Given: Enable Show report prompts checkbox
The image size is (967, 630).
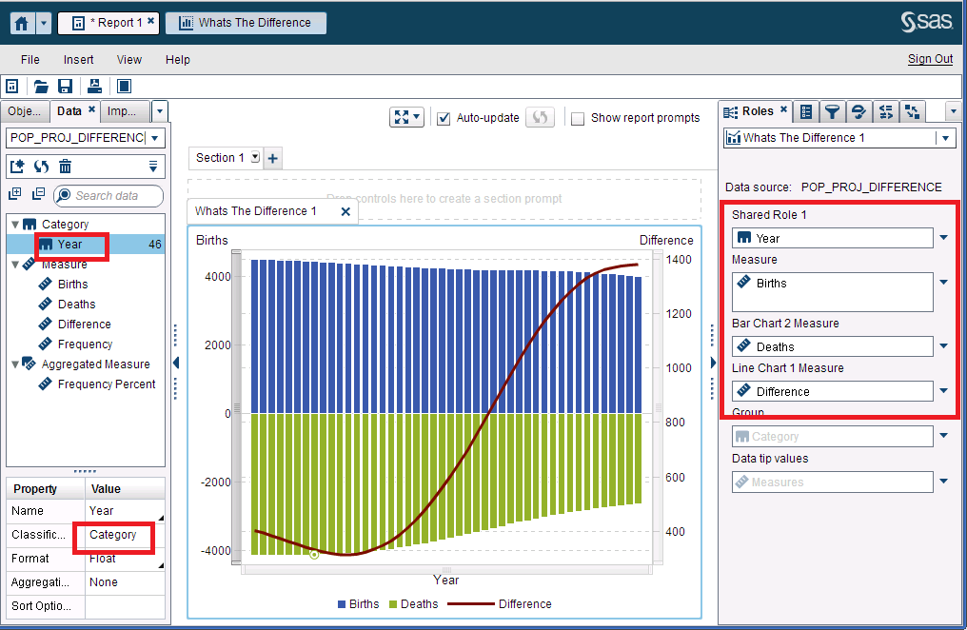Looking at the screenshot, I should point(578,119).
